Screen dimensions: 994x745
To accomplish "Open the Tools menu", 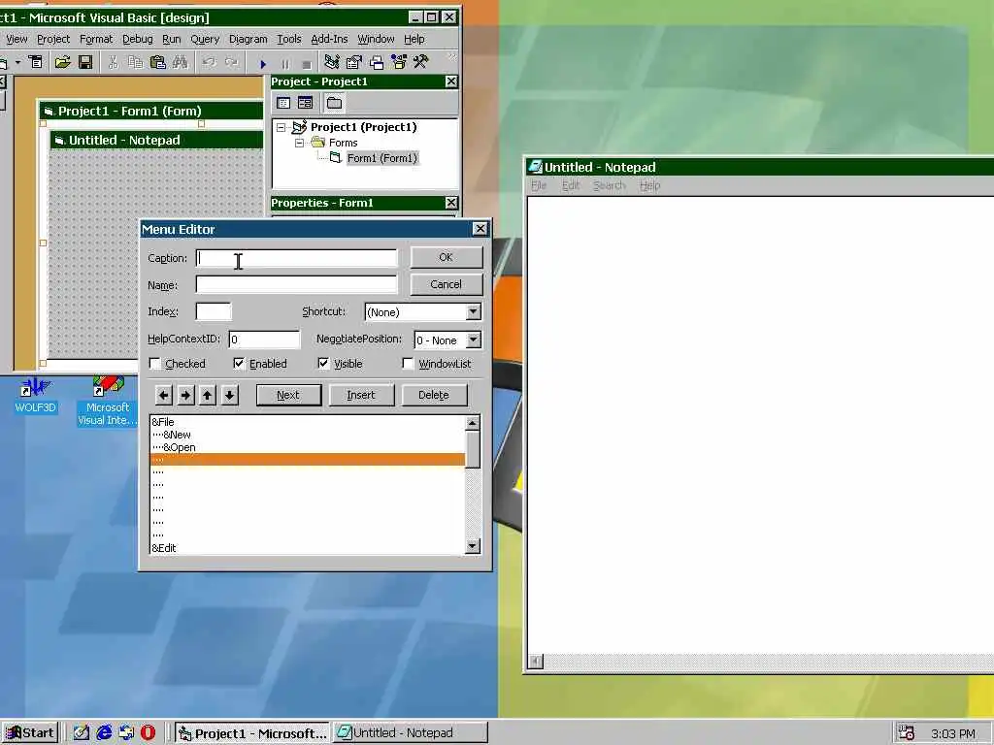I will pyautogui.click(x=289, y=39).
